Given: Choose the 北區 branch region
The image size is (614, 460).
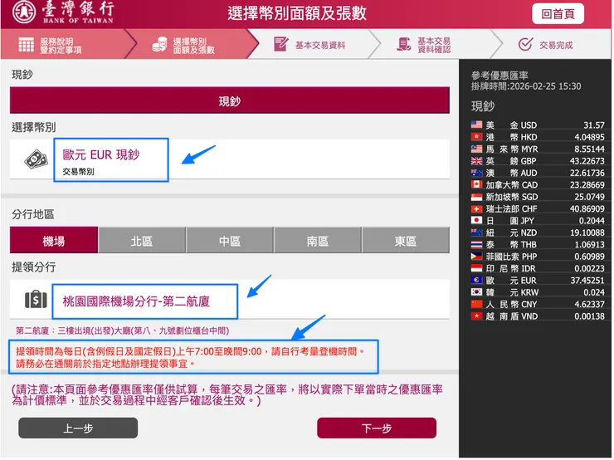Looking at the screenshot, I should [142, 241].
